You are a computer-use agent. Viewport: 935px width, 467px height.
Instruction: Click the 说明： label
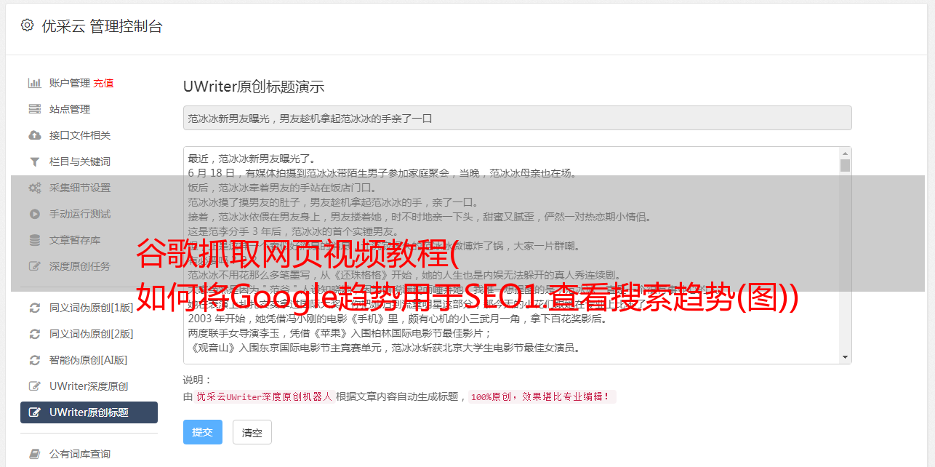[197, 380]
